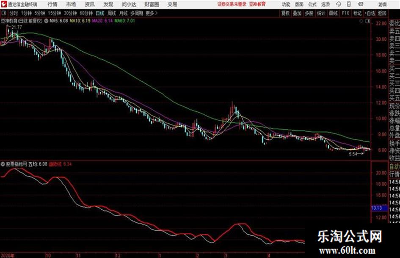This screenshot has width=400, height=258.
Task: Open the 问小达 menu
Action: [129, 4]
